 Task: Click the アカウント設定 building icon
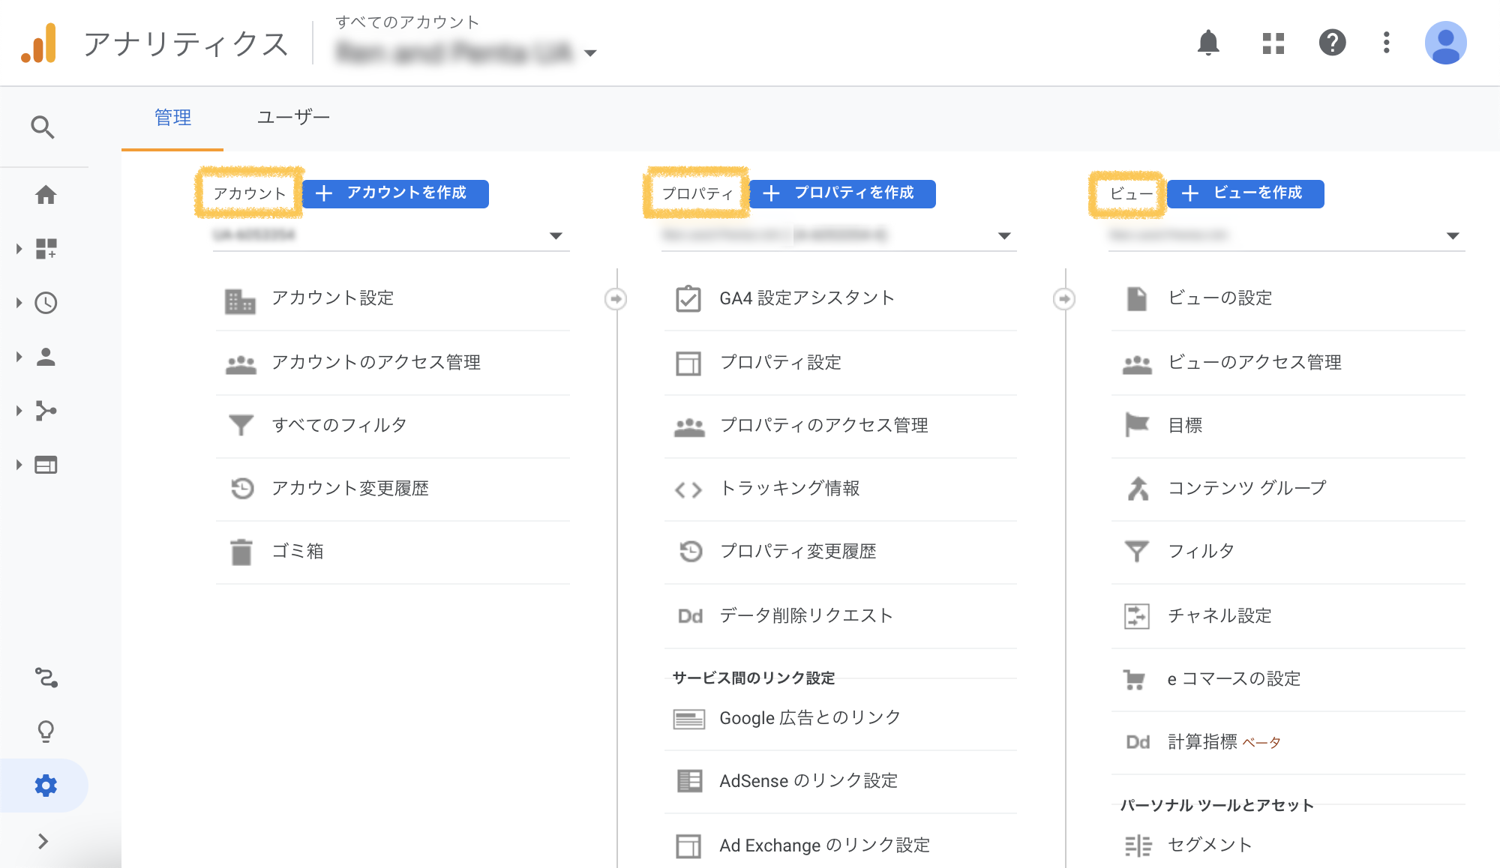(x=240, y=301)
